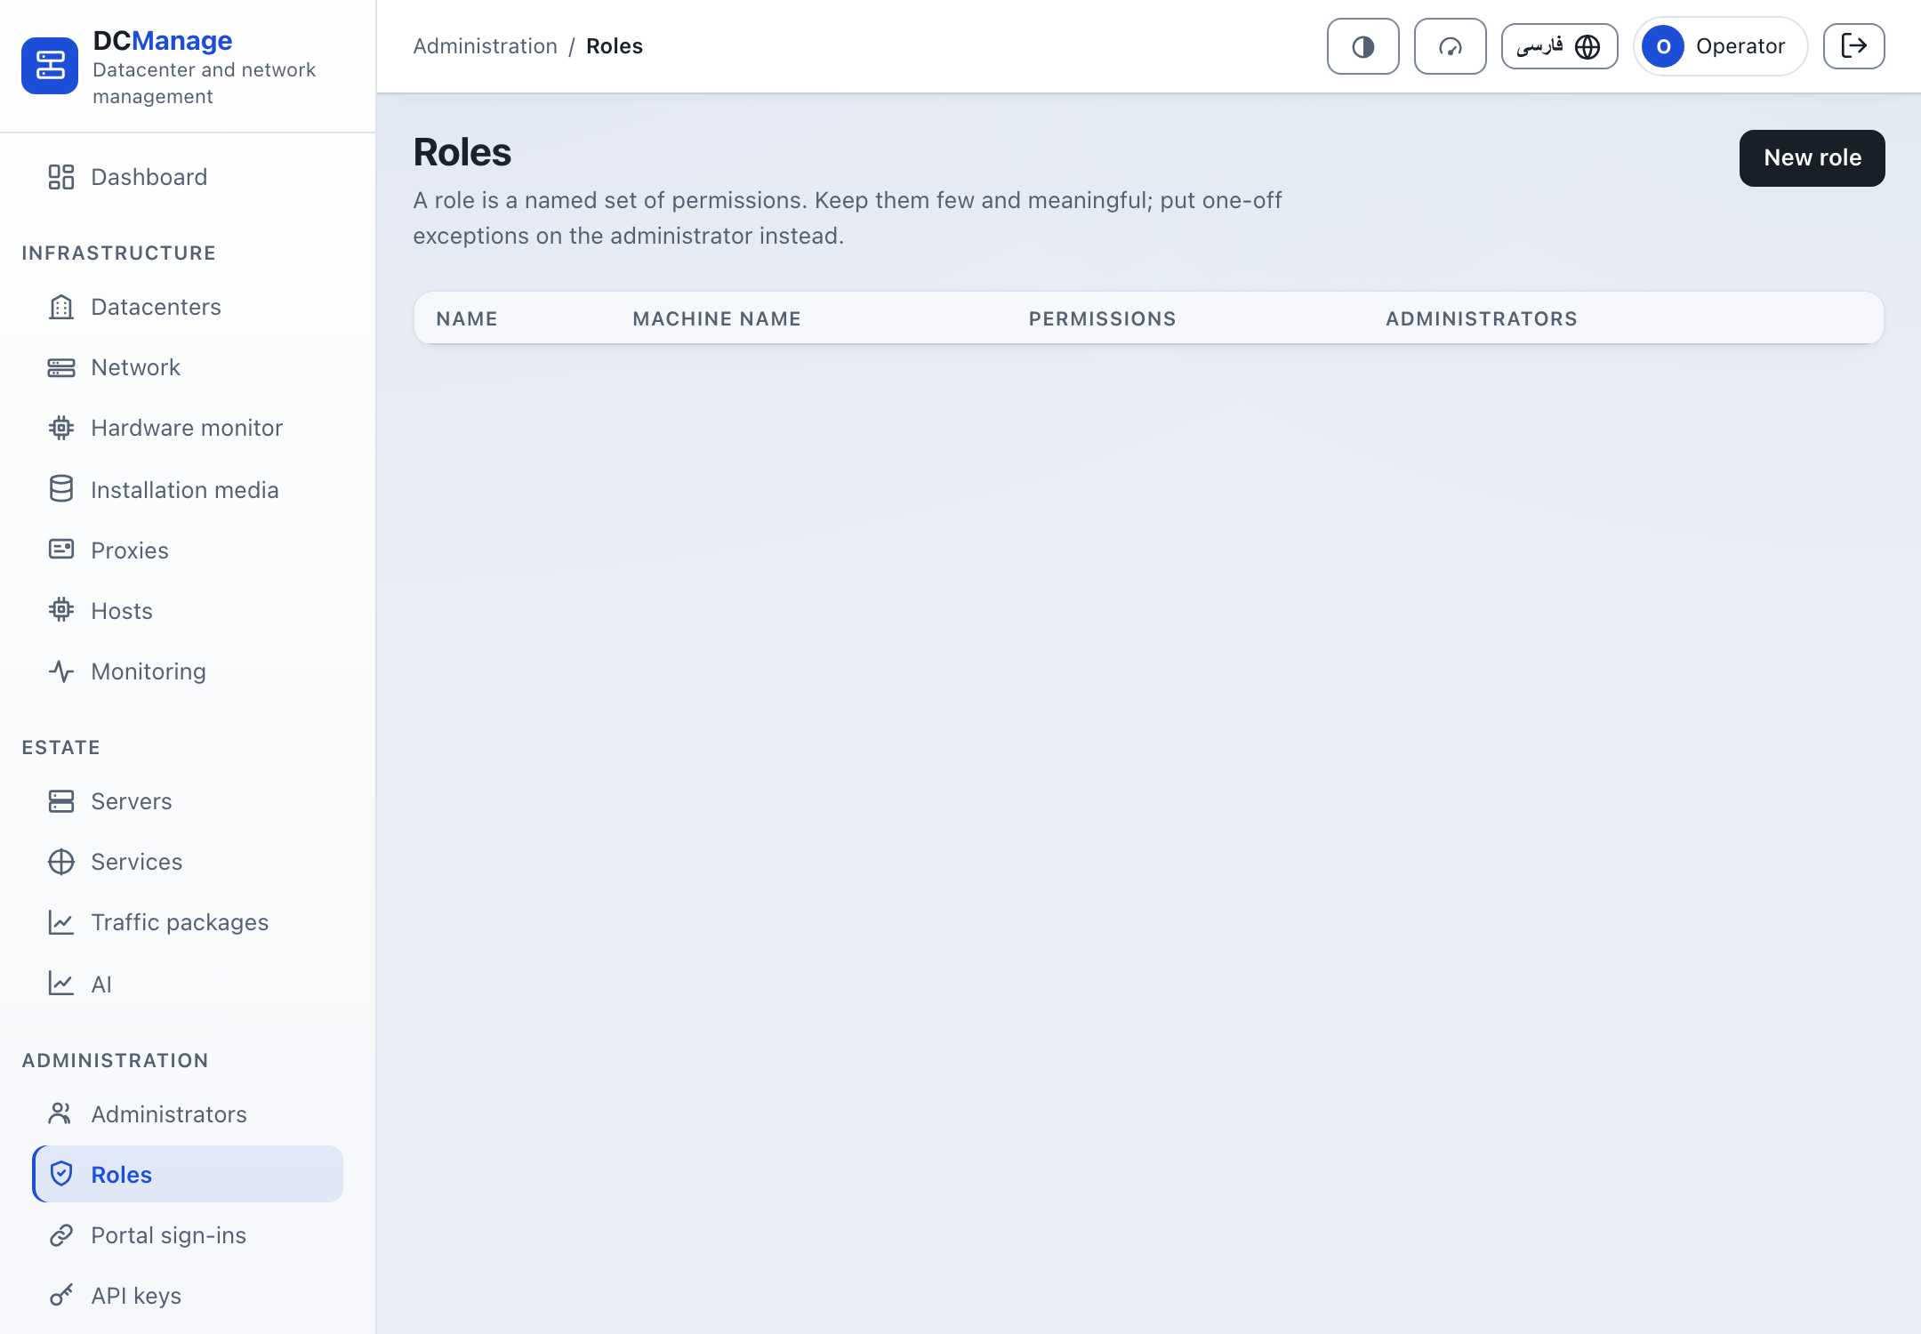Viewport: 1921px width, 1334px height.
Task: Click the Dashboard grid icon
Action: coord(61,177)
